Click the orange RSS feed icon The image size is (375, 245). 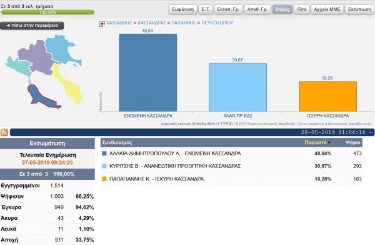click(x=4, y=132)
